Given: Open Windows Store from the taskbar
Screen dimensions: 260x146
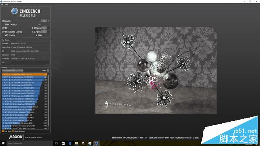Looking at the screenshot, I should click(63, 143).
